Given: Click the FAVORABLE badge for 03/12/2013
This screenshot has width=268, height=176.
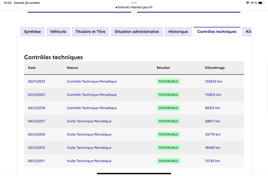Looking at the screenshot, I should point(169,148).
